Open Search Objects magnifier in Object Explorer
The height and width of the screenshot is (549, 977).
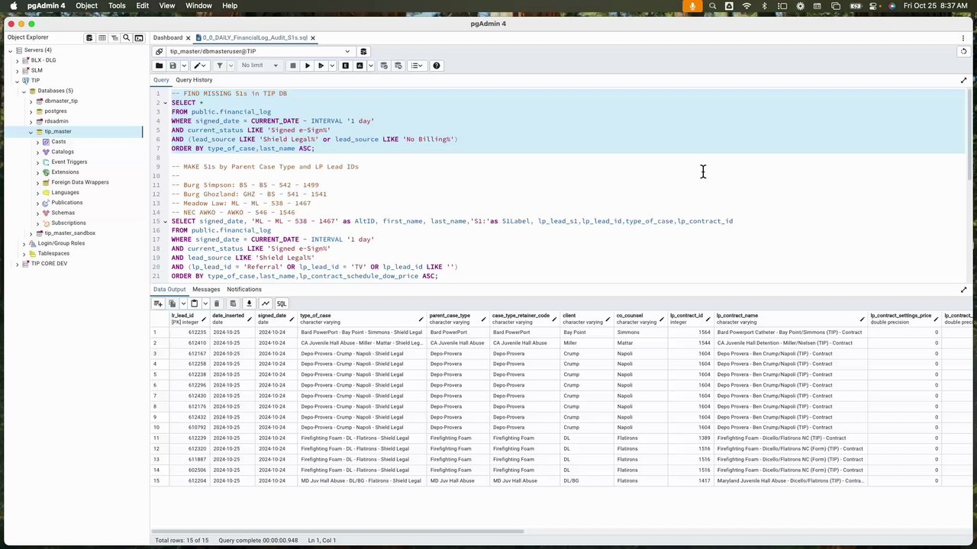pos(127,37)
